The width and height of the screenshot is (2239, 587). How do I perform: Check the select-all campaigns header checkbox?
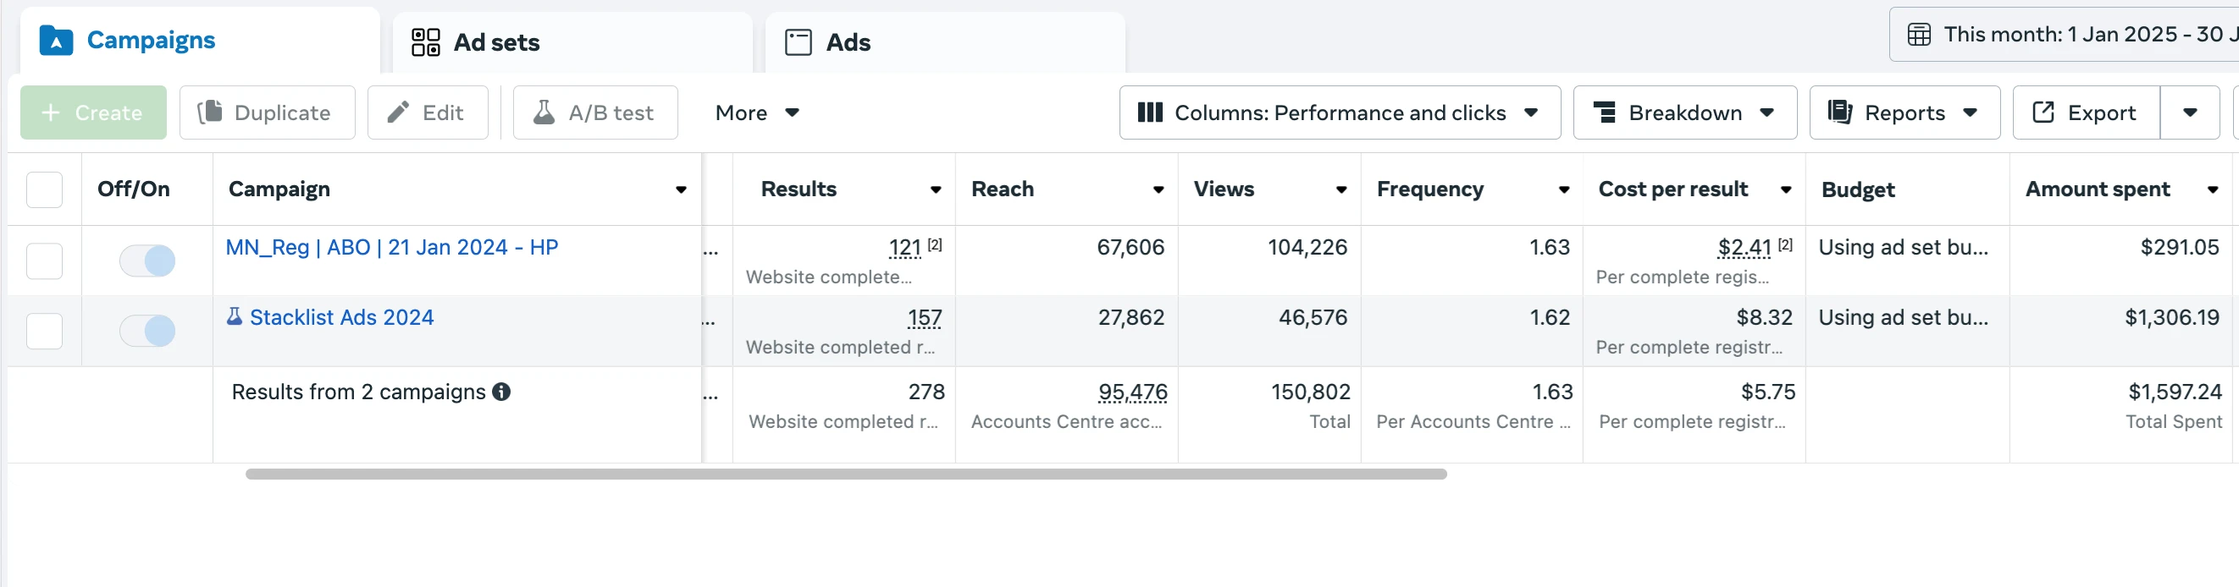(x=44, y=189)
